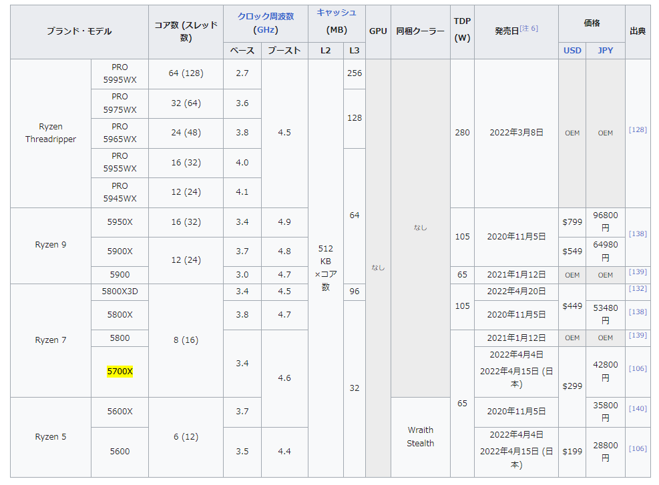Click the 96 L3 cache value

pyautogui.click(x=355, y=292)
